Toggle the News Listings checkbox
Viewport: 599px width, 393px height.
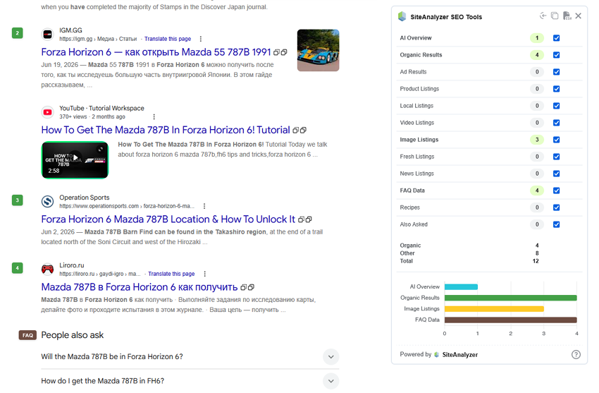pyautogui.click(x=556, y=174)
